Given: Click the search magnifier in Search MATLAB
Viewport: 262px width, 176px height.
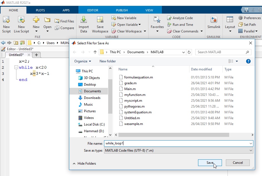Looking at the screenshot, I should 247,52.
